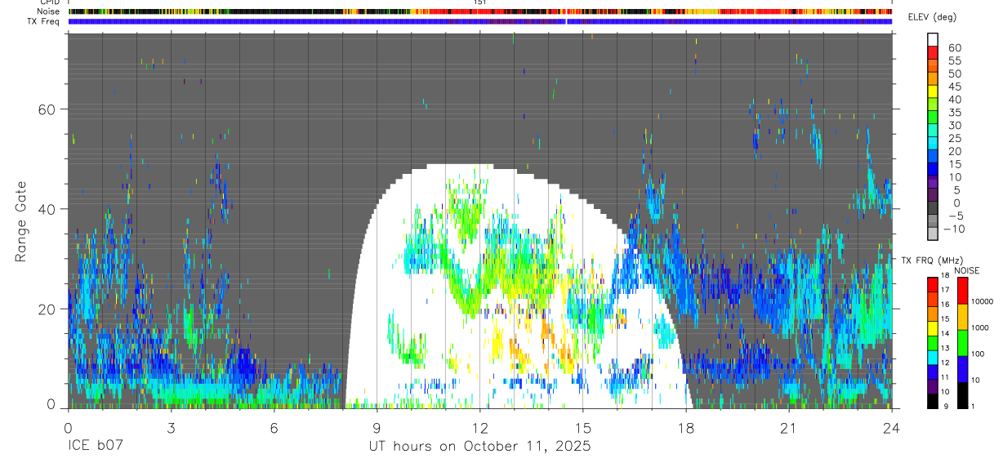Click the NOISE legend title

pyautogui.click(x=966, y=270)
